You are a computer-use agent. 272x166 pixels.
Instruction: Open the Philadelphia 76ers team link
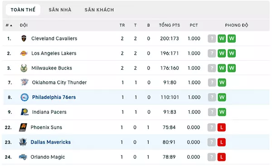point(54,97)
